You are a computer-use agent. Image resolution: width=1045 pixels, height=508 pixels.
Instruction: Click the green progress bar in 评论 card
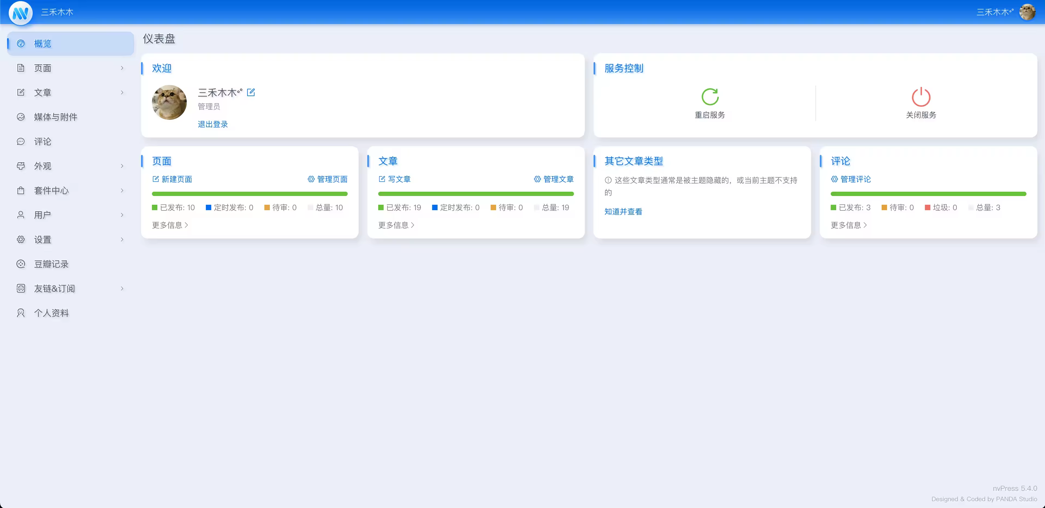[928, 194]
